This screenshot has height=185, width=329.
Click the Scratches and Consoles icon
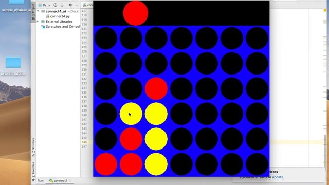click(43, 26)
